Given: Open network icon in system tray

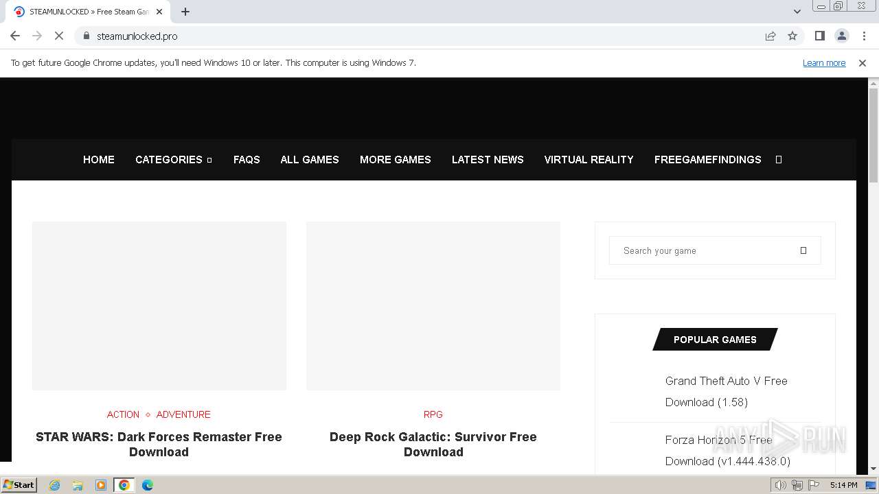Looking at the screenshot, I should [797, 485].
